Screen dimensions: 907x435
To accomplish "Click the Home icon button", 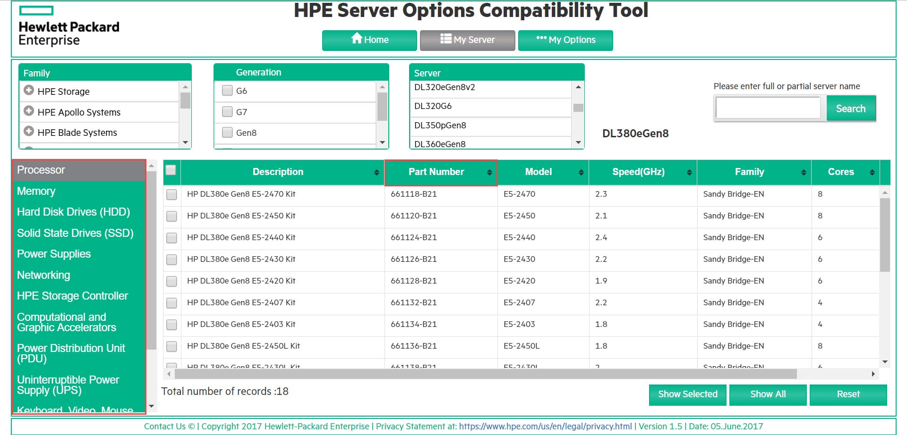I will click(x=358, y=40).
